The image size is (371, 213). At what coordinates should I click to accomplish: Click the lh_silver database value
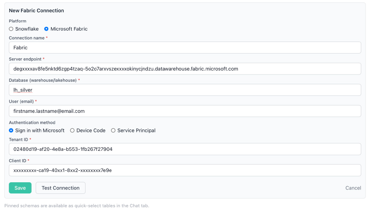point(23,90)
